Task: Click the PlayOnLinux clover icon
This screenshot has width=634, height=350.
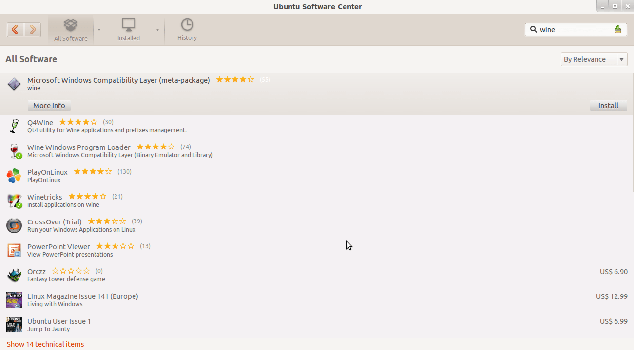Action: 14,176
